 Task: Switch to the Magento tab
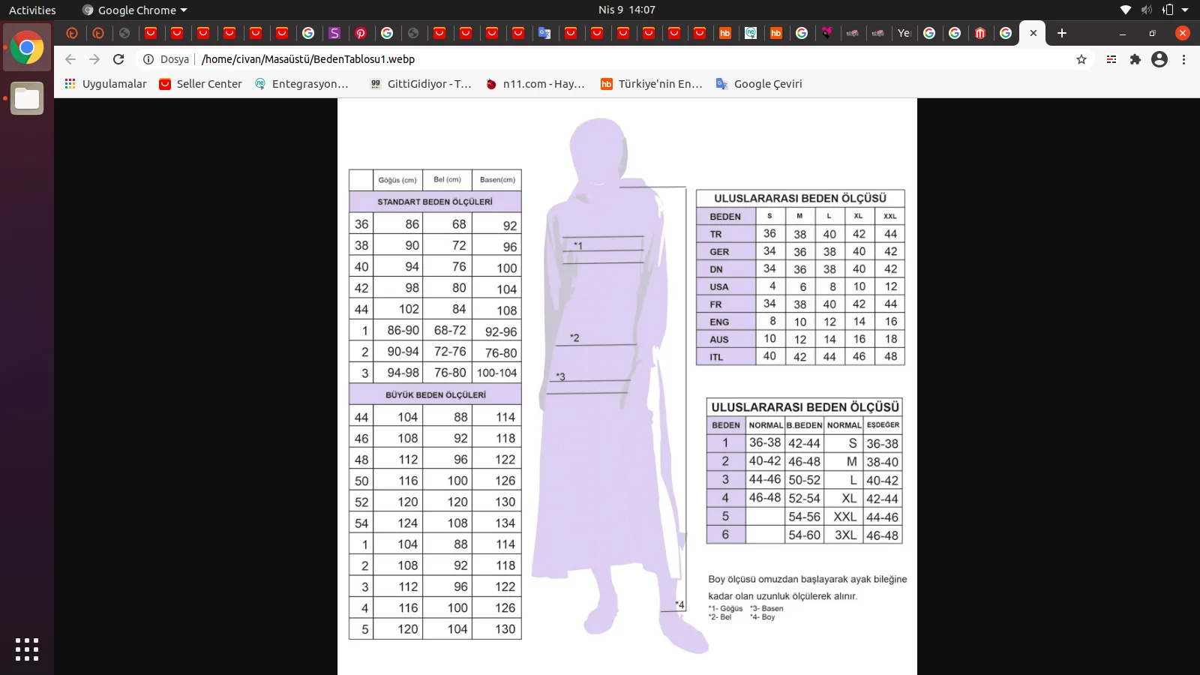click(x=980, y=33)
